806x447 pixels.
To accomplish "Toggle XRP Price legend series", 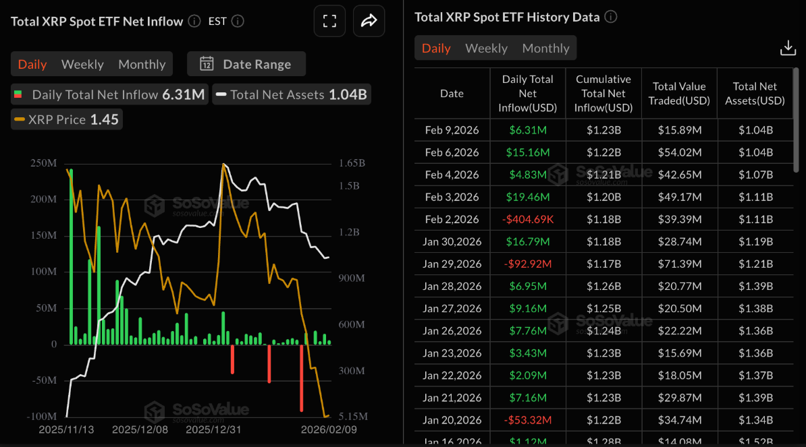I will click(66, 120).
